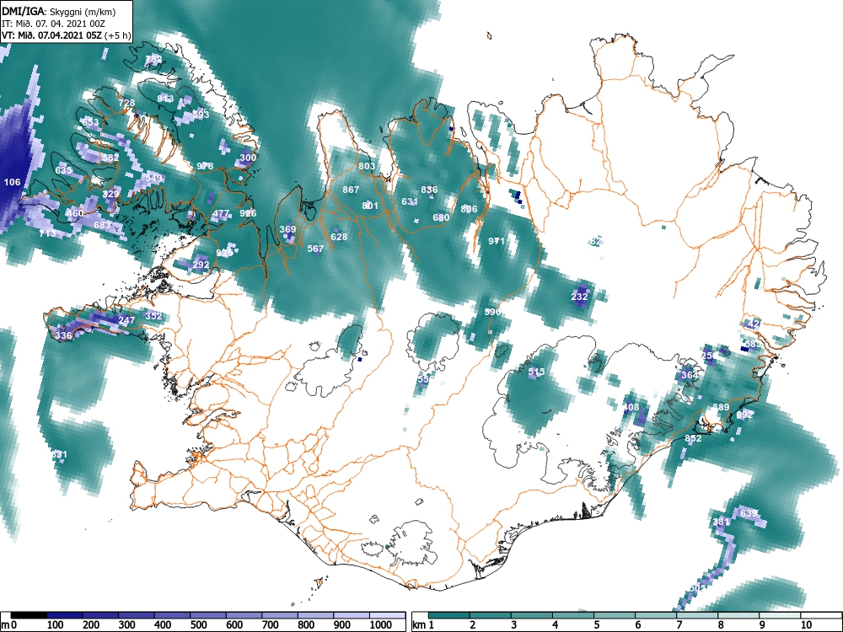Click the '336' visibility value on the map
The width and height of the screenshot is (843, 632).
pyautogui.click(x=63, y=335)
